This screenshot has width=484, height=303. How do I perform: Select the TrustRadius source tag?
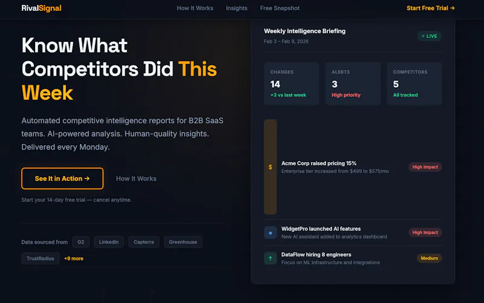(40, 258)
